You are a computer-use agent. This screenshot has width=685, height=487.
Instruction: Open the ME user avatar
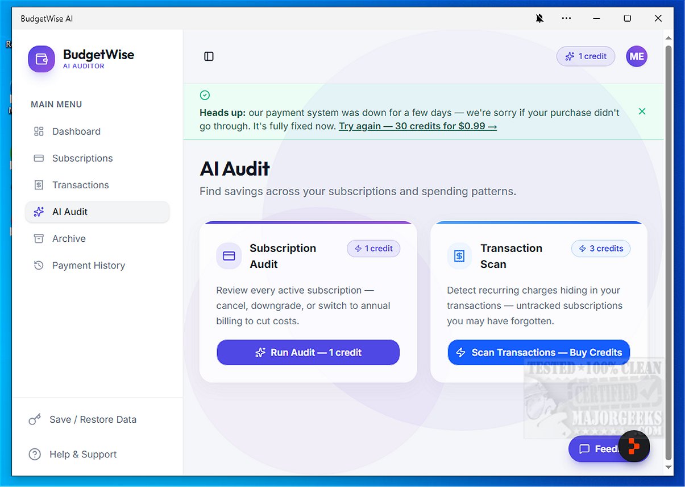(x=637, y=56)
